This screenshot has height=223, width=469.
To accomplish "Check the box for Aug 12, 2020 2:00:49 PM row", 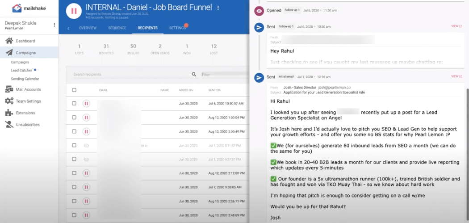I will 74,131.
